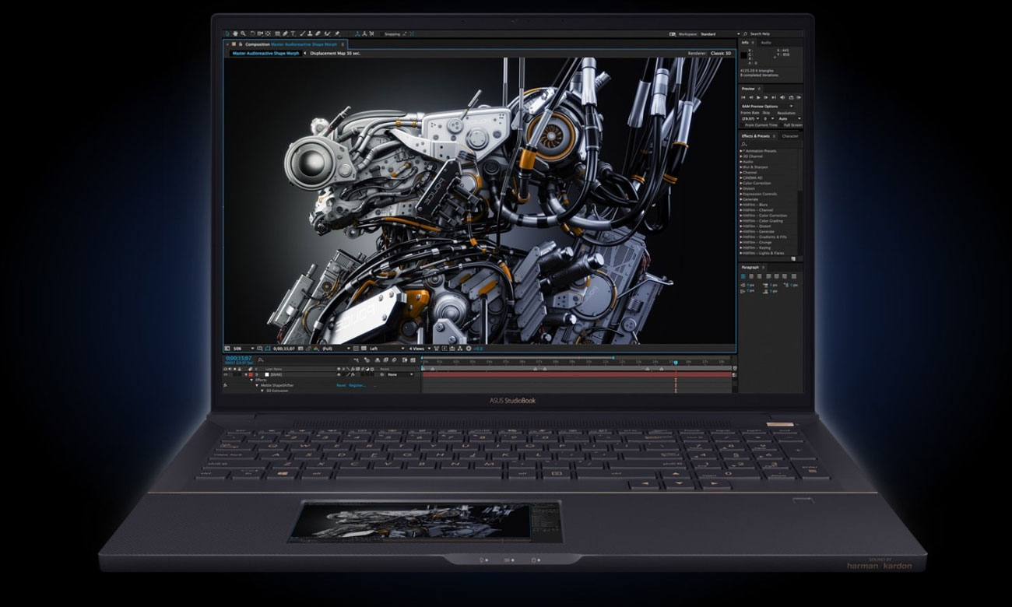Collapse Mettle ShapeShifter effect properties
The width and height of the screenshot is (1012, 607).
(x=257, y=385)
